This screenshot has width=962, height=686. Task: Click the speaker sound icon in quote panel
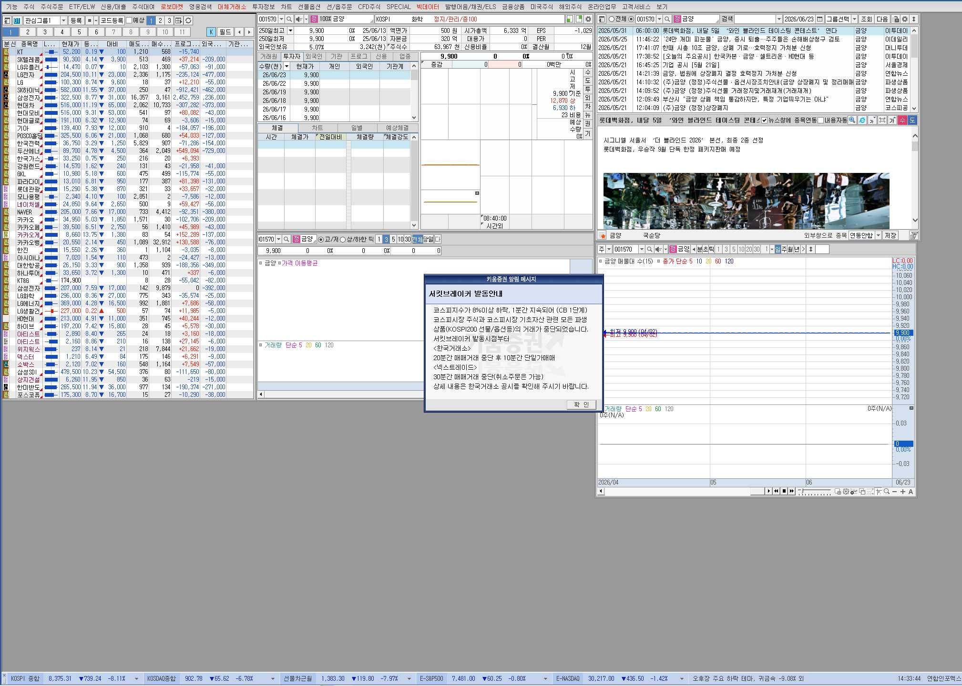(x=299, y=19)
